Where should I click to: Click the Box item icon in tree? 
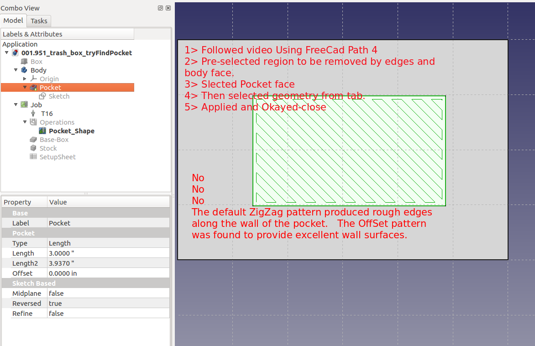point(24,62)
